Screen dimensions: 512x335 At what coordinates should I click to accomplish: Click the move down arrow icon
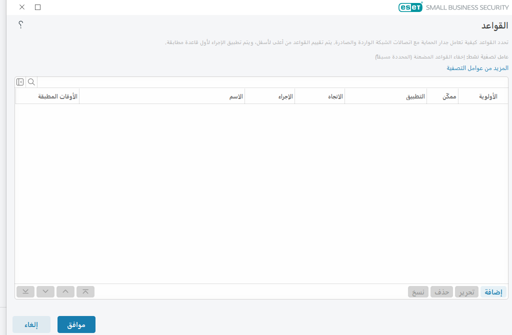[45, 291]
